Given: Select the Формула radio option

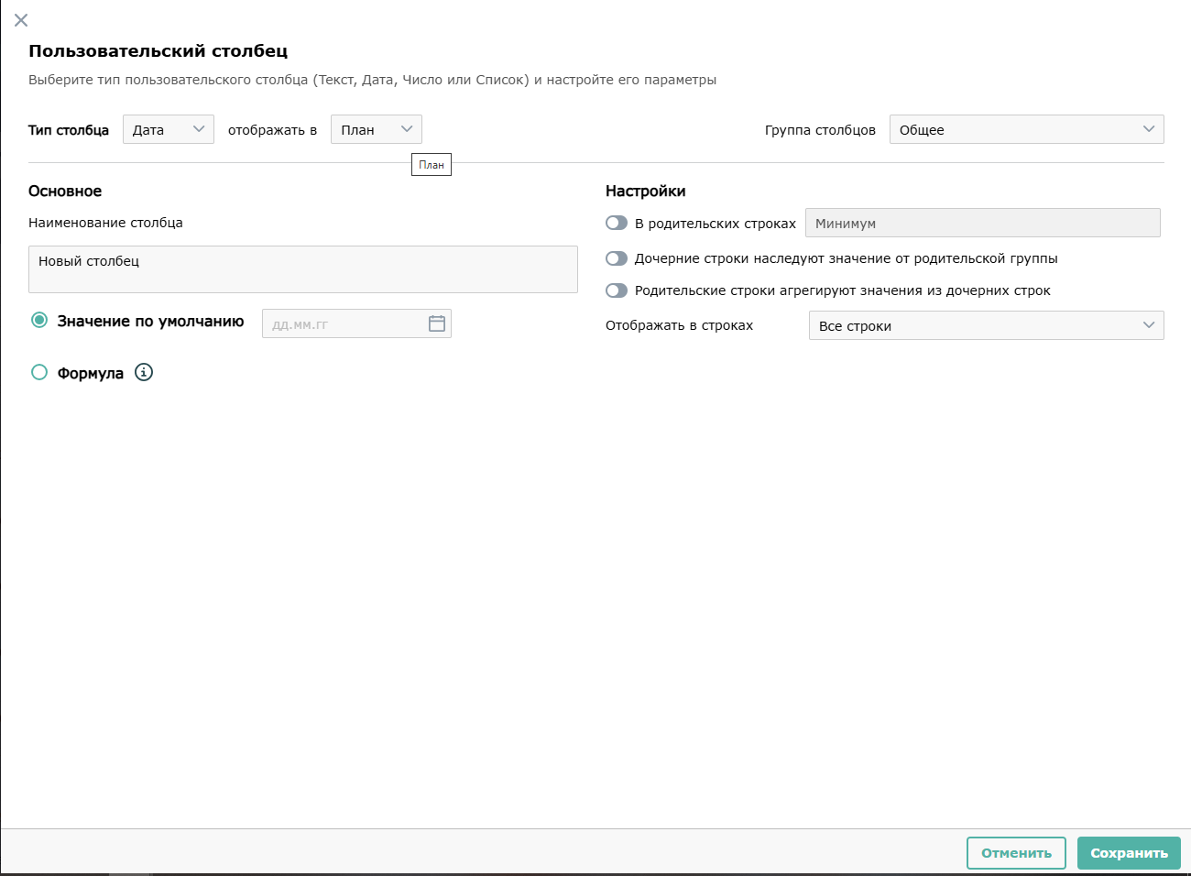Looking at the screenshot, I should tap(39, 372).
